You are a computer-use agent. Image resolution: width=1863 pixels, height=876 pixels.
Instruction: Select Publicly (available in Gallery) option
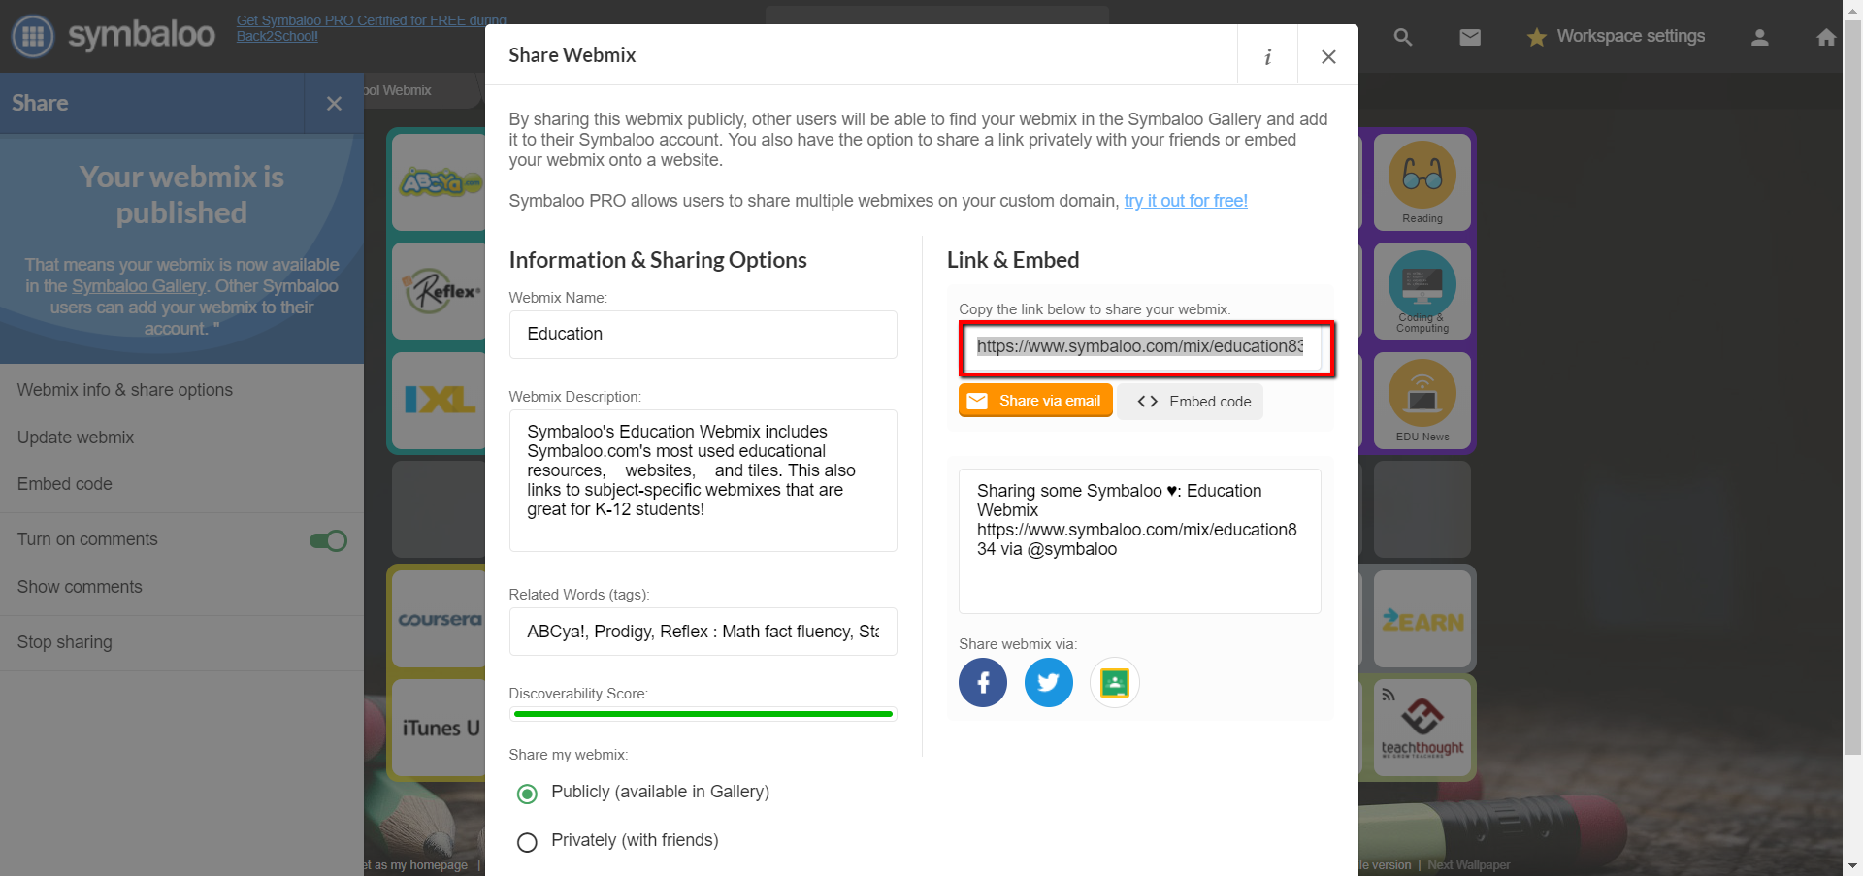click(x=527, y=794)
